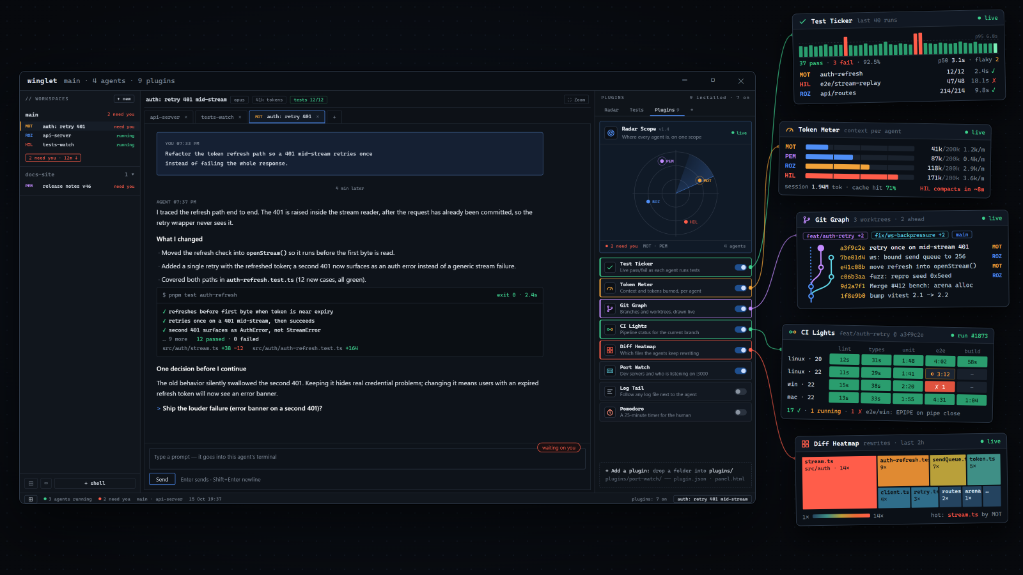This screenshot has height=575, width=1023.
Task: Close the tests-watch tab with its x
Action: (x=240, y=117)
